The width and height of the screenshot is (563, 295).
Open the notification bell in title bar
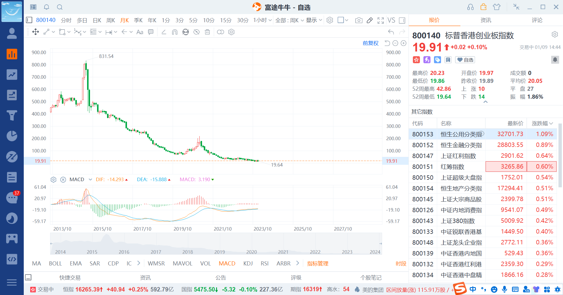(46, 7)
